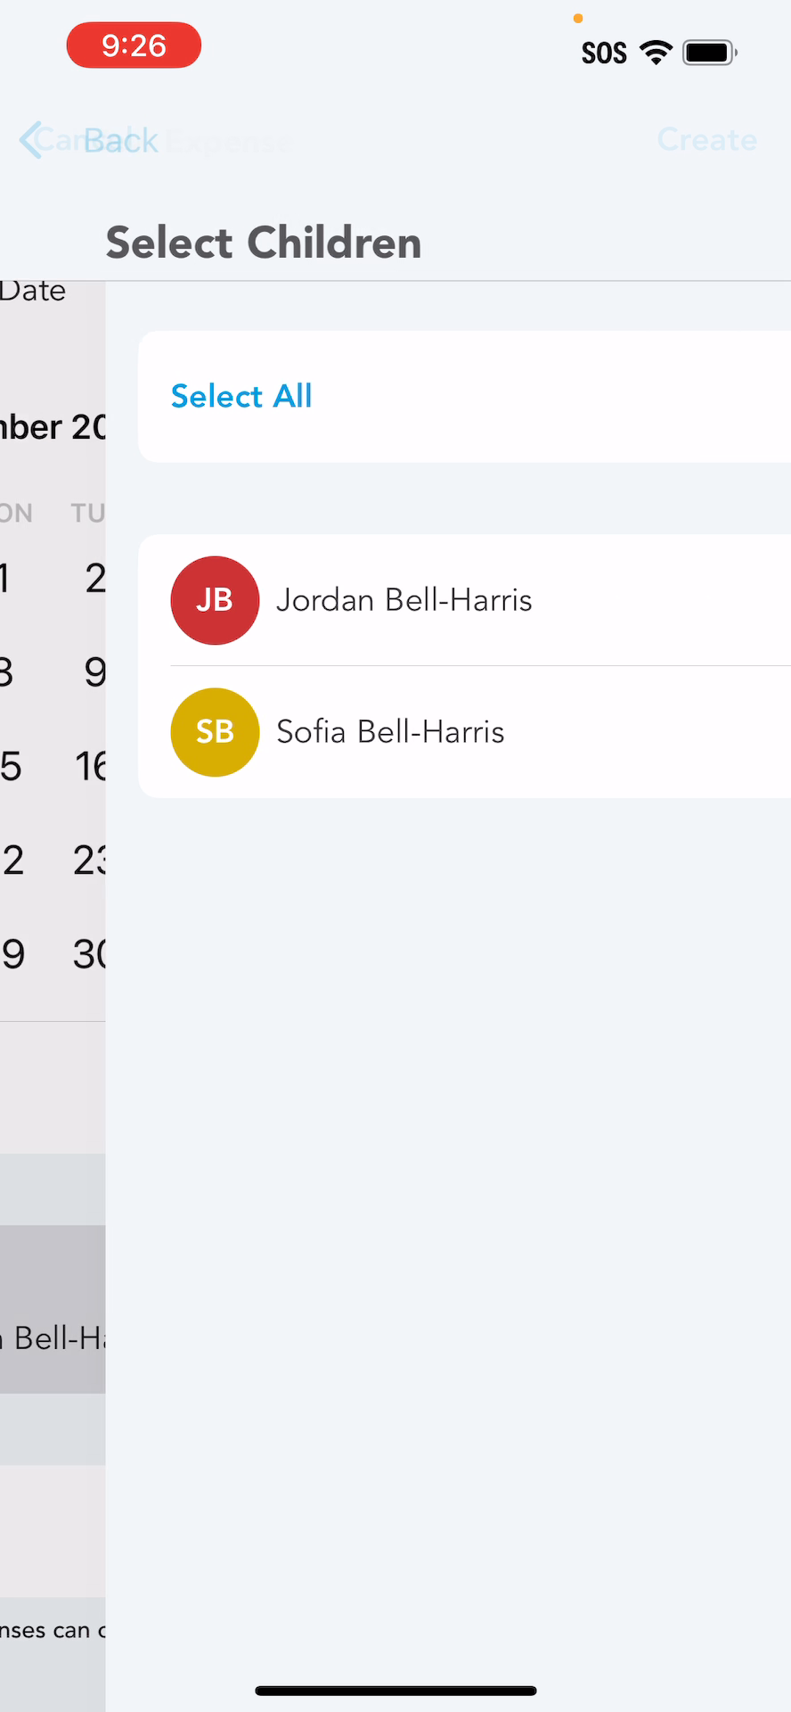The width and height of the screenshot is (791, 1712).
Task: Tap the battery status icon
Action: (709, 53)
